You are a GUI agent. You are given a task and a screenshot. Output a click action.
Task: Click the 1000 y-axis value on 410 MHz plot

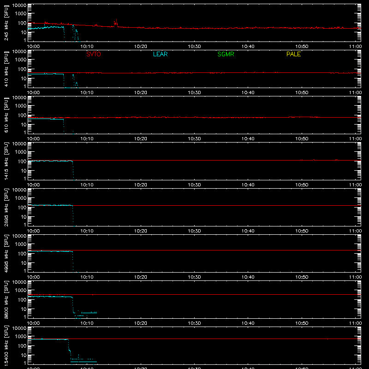21,60
